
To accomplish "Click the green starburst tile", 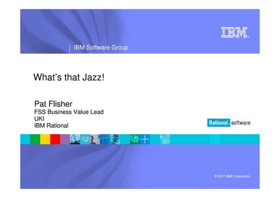I will [x=135, y=139].
